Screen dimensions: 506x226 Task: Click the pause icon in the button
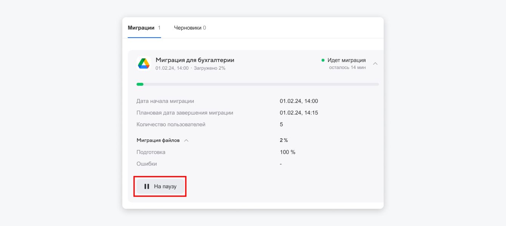pos(147,186)
